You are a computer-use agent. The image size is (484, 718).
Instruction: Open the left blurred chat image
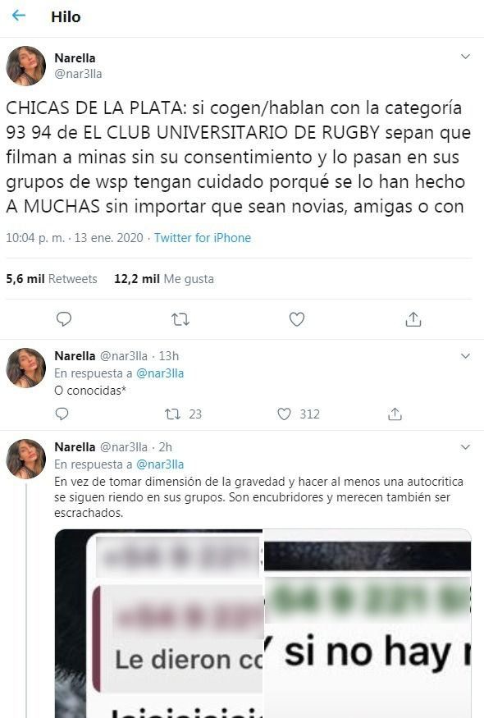(x=158, y=624)
